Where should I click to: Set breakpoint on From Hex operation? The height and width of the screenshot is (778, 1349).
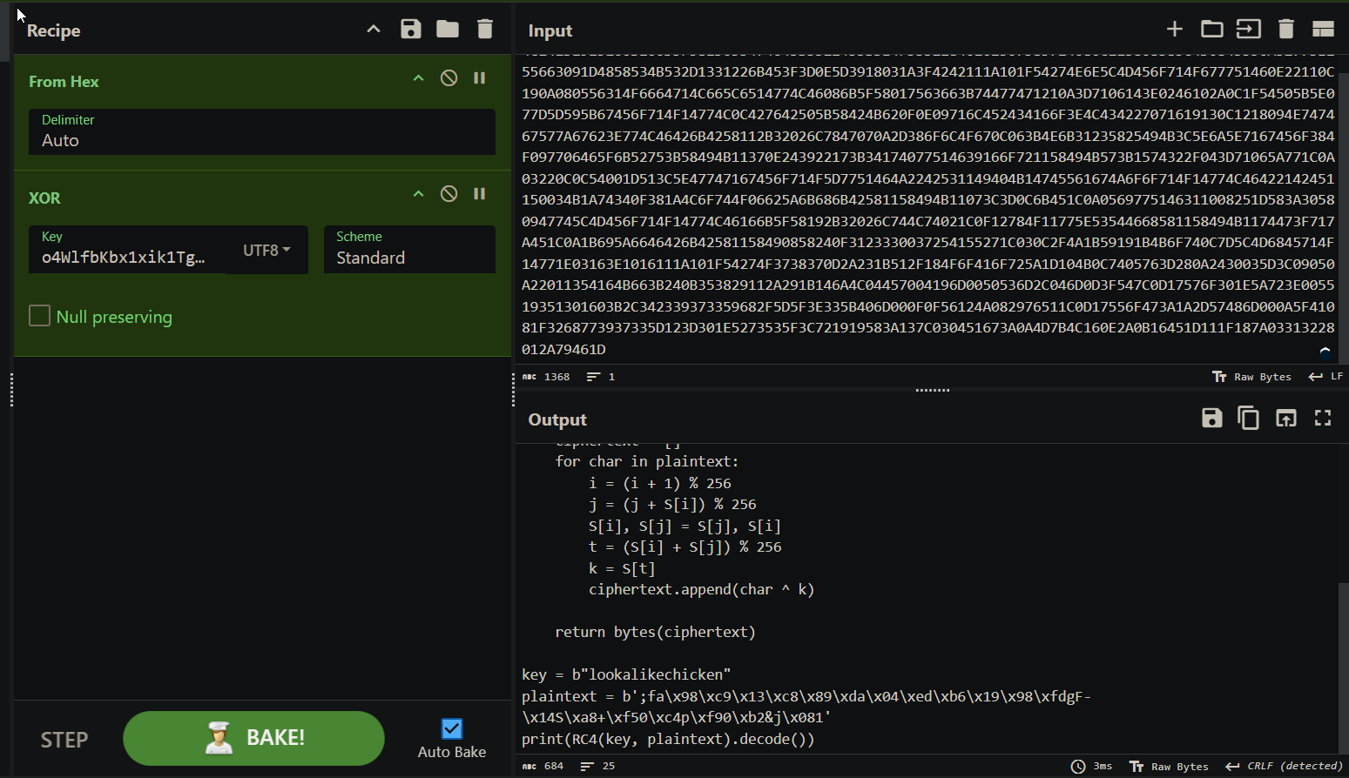(479, 78)
